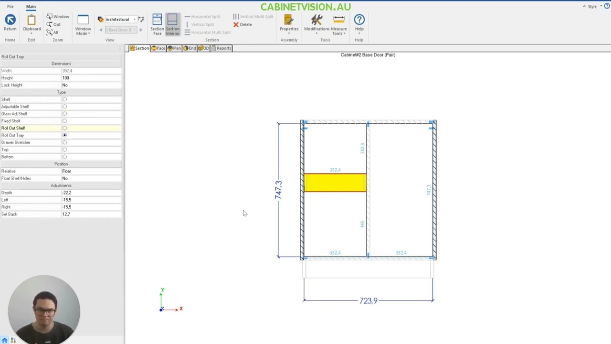Image resolution: width=611 pixels, height=344 pixels.
Task: Activate Zoom Window tool
Action: coord(58,17)
